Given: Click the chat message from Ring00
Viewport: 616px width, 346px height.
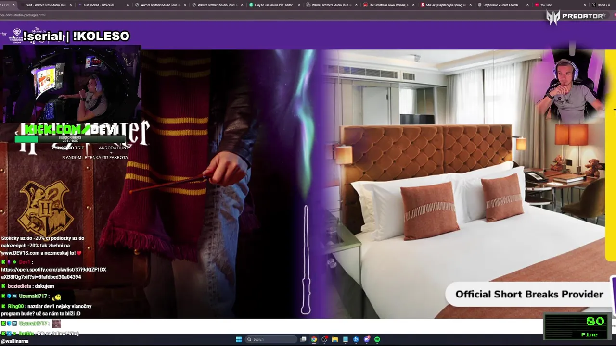Looking at the screenshot, I should (x=47, y=309).
